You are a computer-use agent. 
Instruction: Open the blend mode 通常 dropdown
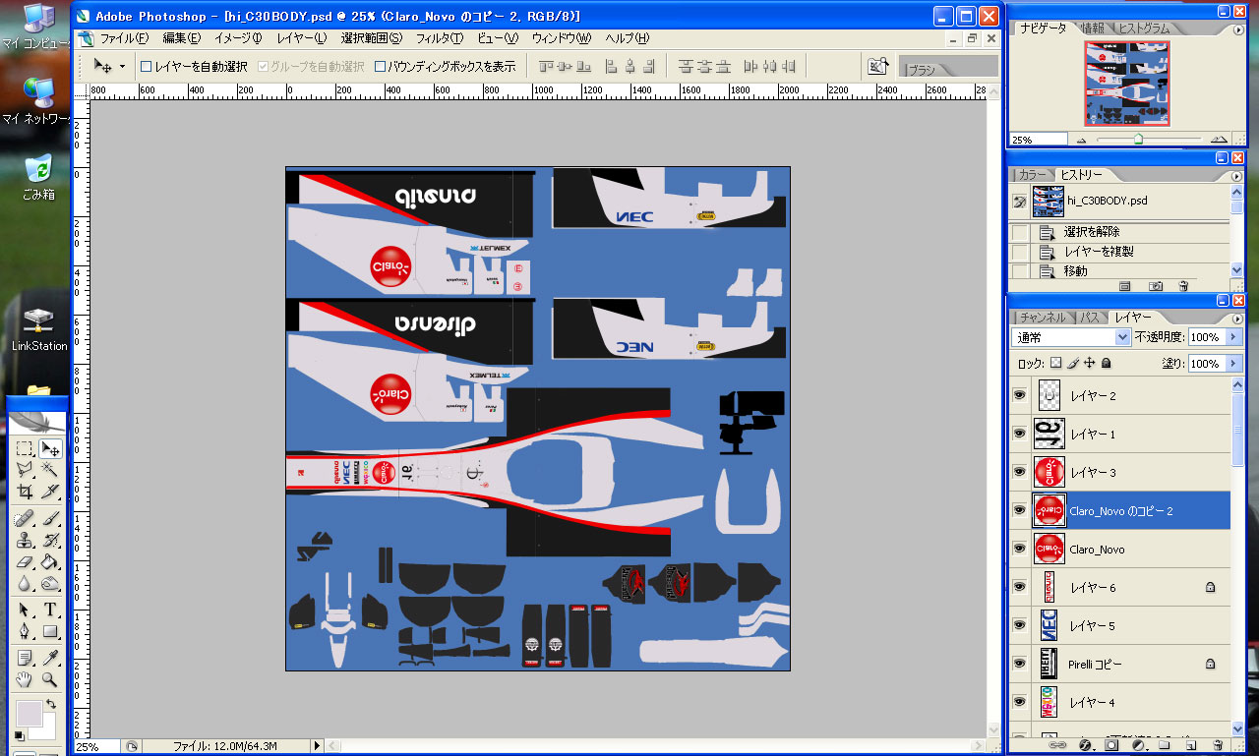(1122, 337)
